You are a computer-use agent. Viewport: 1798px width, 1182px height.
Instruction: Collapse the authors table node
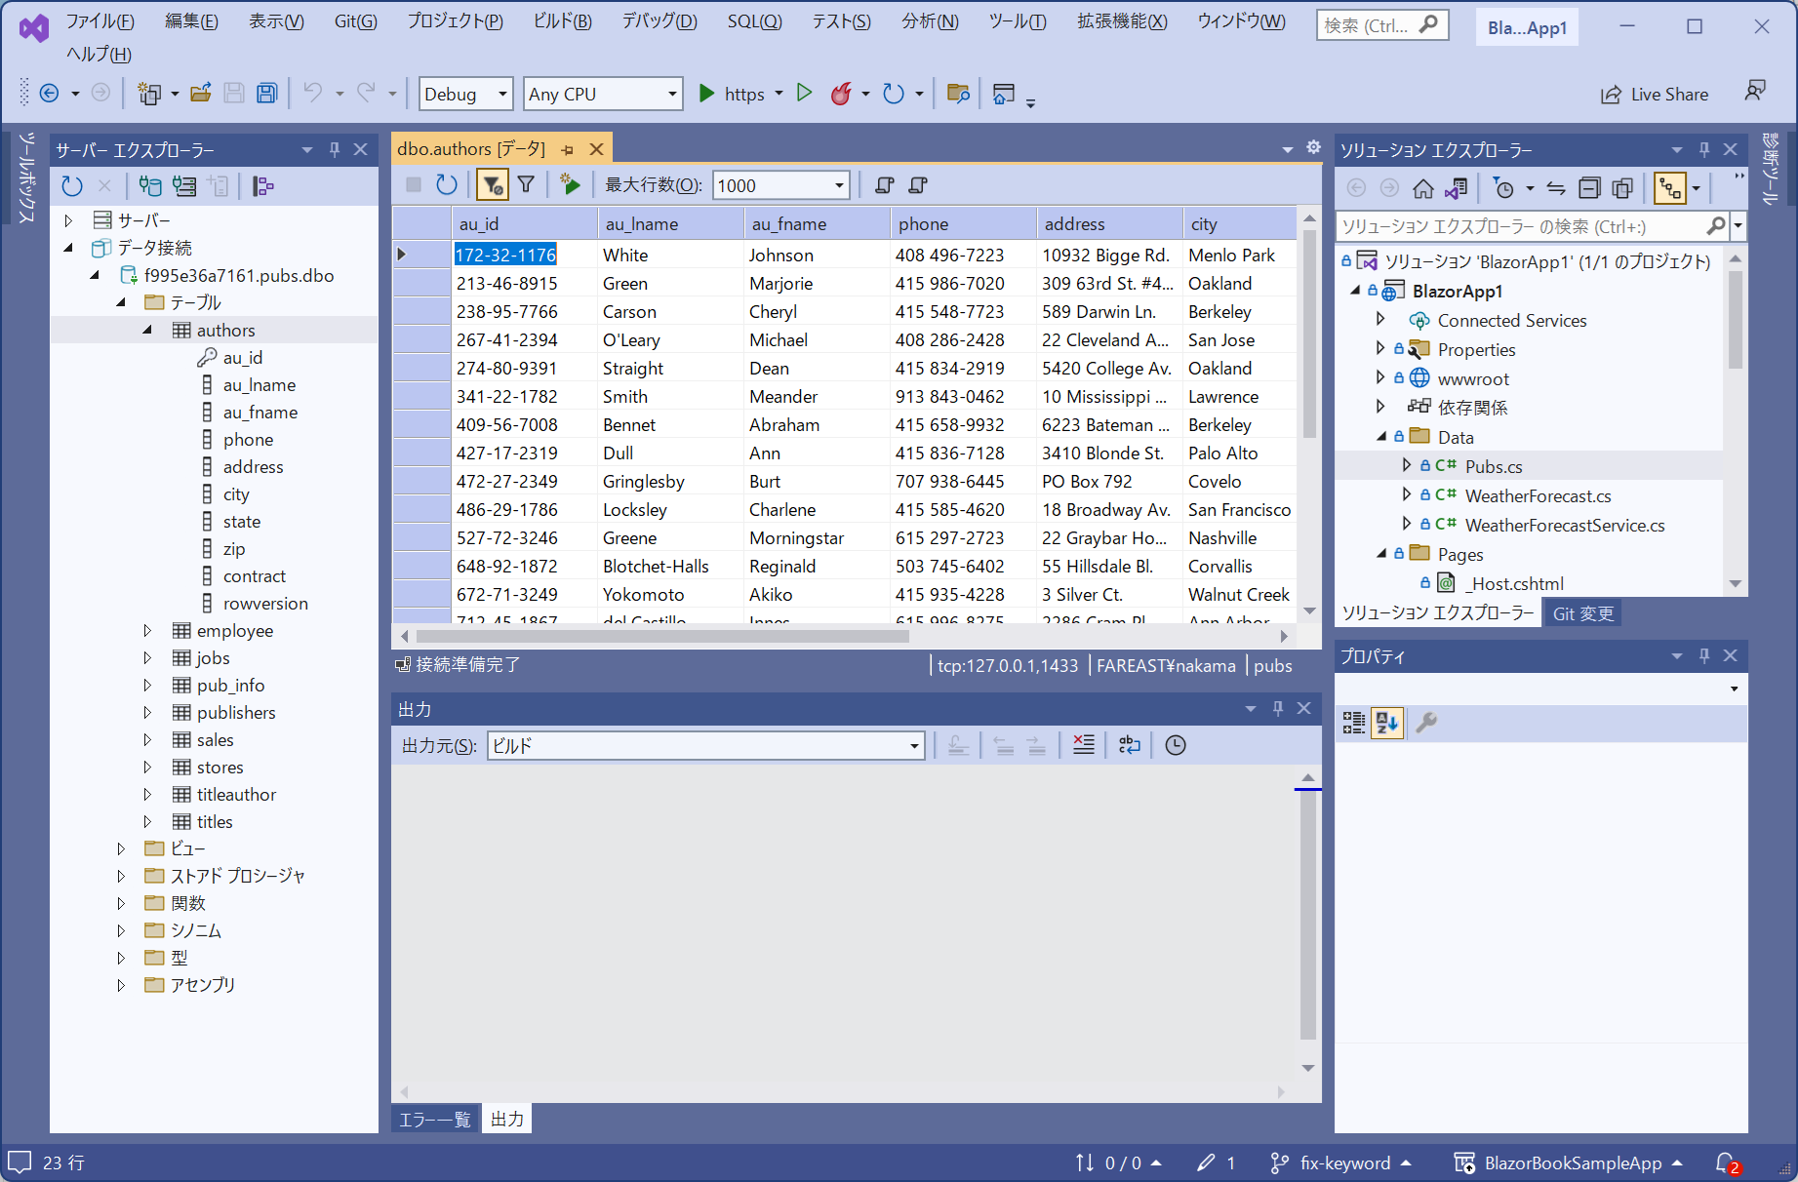coord(147,331)
